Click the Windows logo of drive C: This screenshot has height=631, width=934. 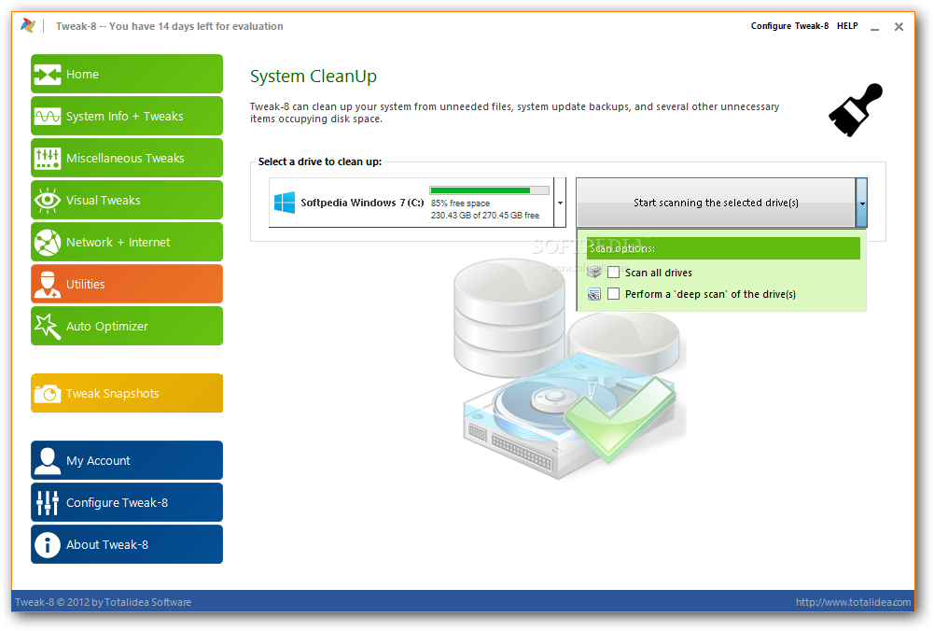[x=285, y=203]
